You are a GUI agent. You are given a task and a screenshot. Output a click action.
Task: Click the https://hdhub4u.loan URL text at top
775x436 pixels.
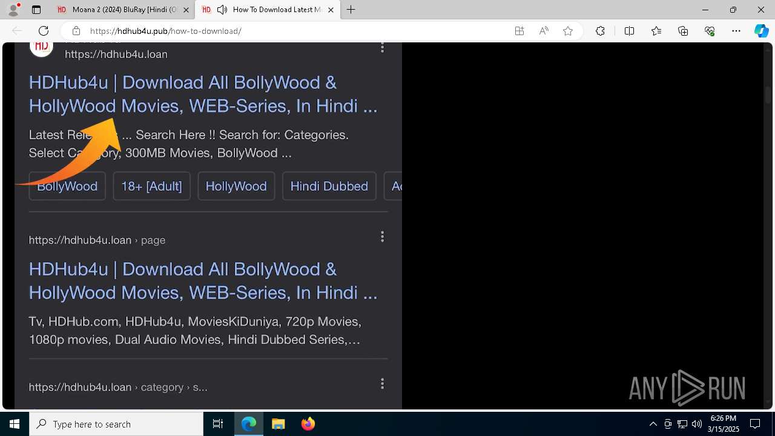tap(116, 54)
